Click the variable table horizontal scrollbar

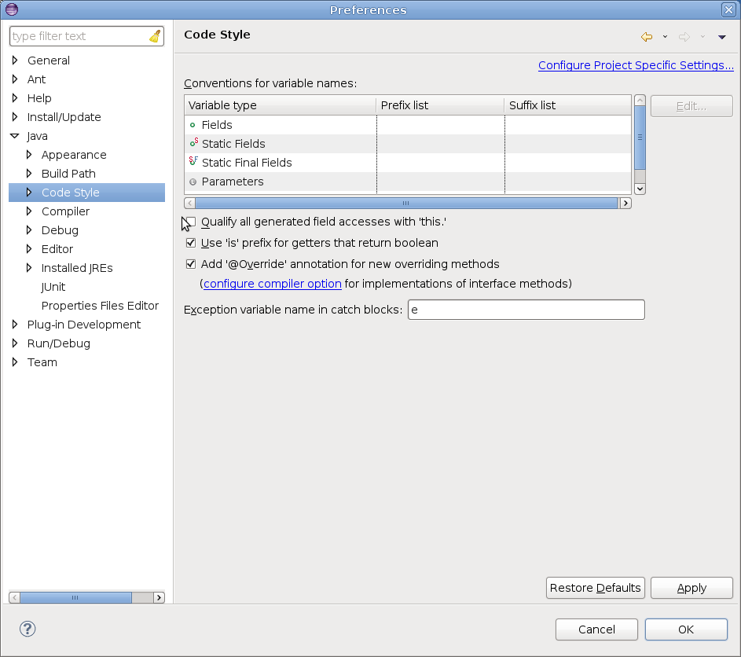(406, 203)
